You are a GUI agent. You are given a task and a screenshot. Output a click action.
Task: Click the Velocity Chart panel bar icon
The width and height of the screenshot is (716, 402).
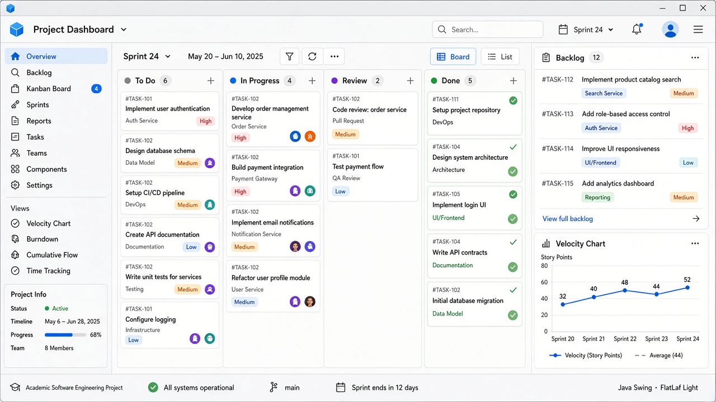(x=545, y=244)
